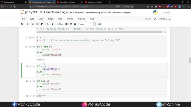The height and width of the screenshot is (107, 191).
Task: Save notebook with the floppy disk icon
Action: click(22, 24)
